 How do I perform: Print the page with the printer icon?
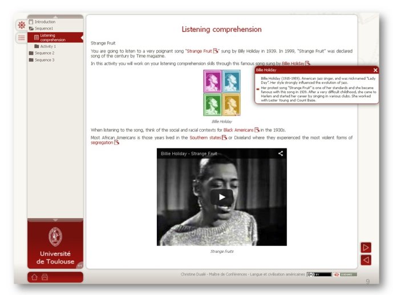click(44, 277)
